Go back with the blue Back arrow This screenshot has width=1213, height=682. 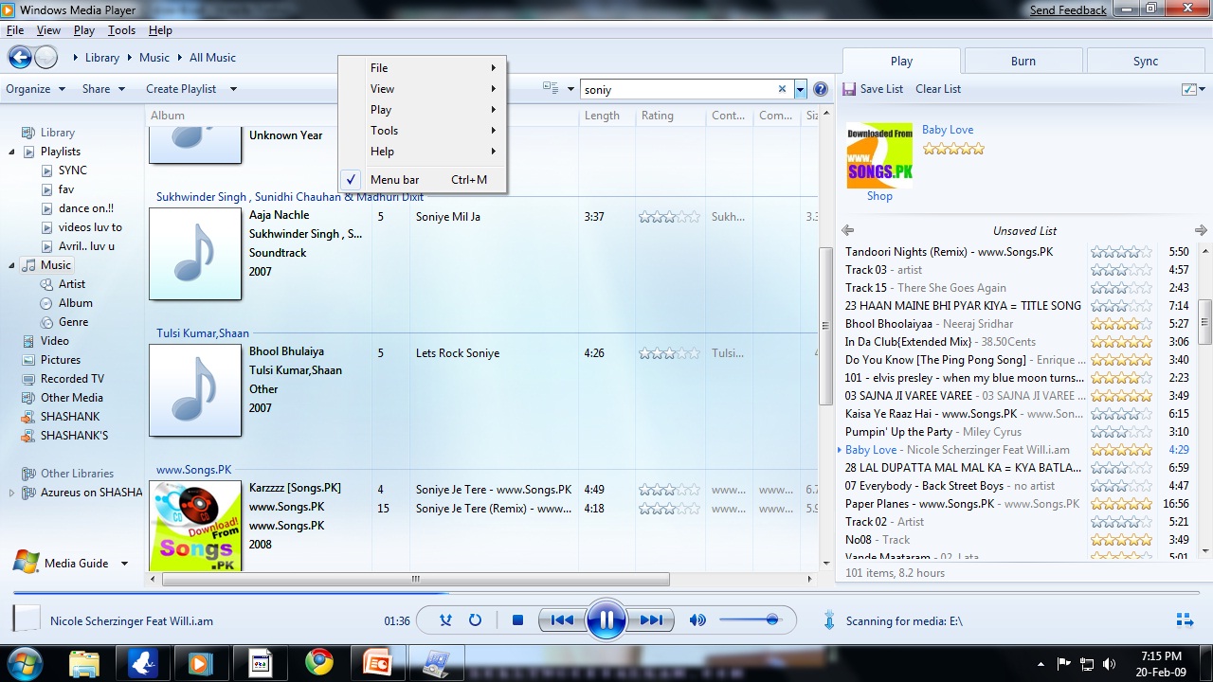tap(20, 58)
